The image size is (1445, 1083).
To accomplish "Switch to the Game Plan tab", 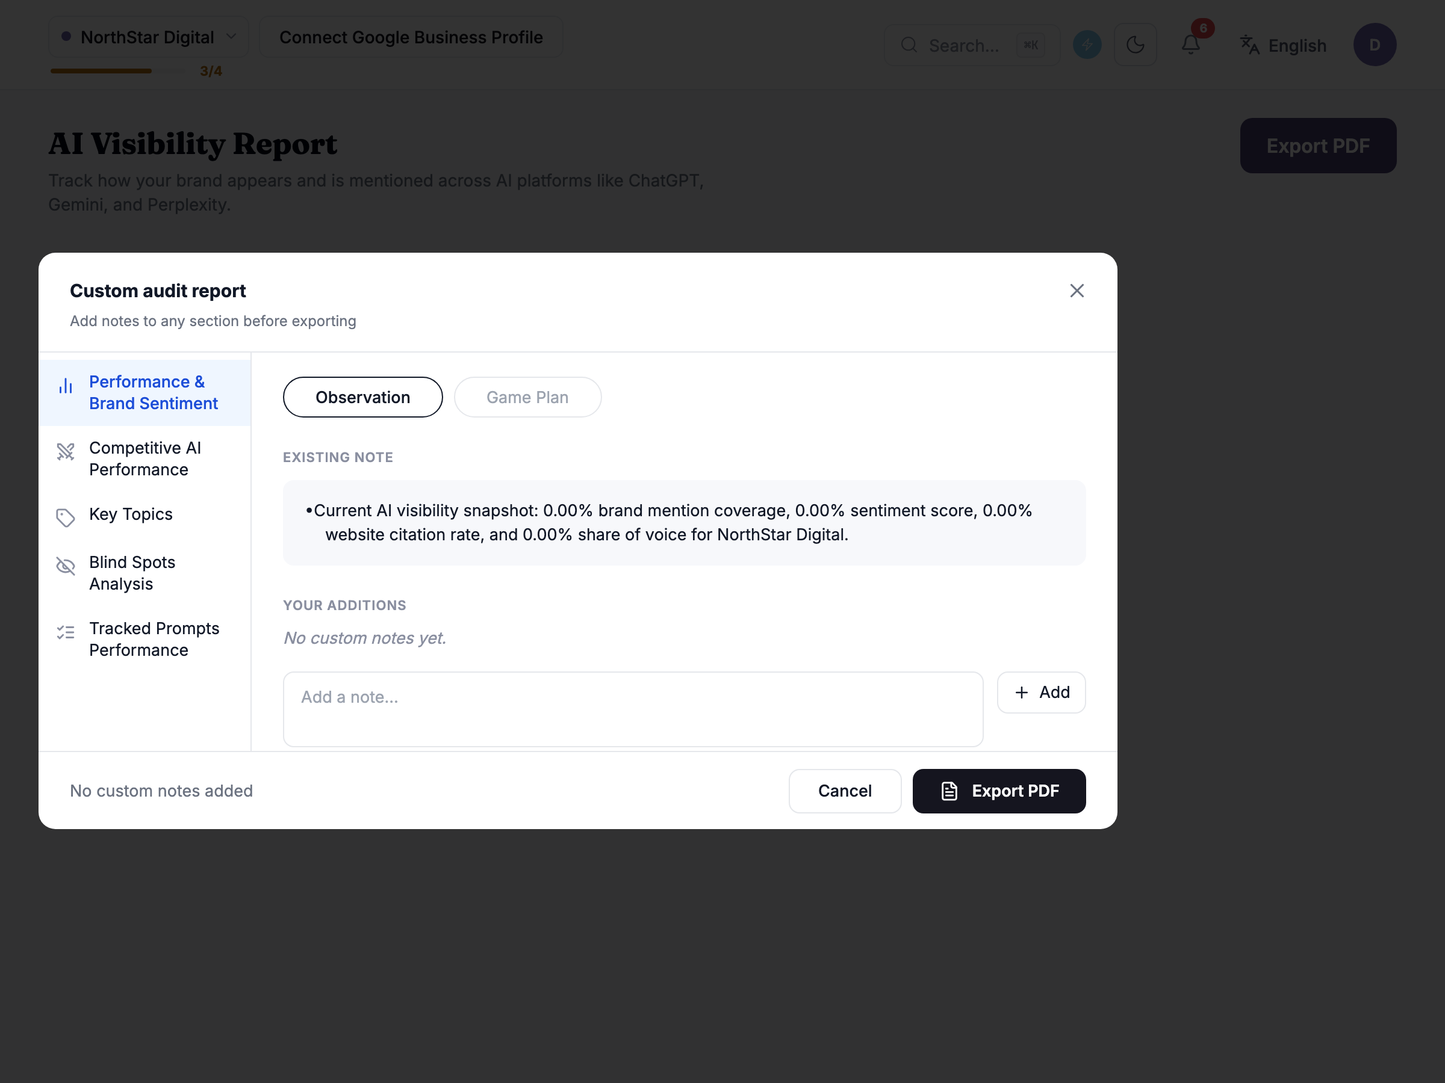I will (527, 397).
